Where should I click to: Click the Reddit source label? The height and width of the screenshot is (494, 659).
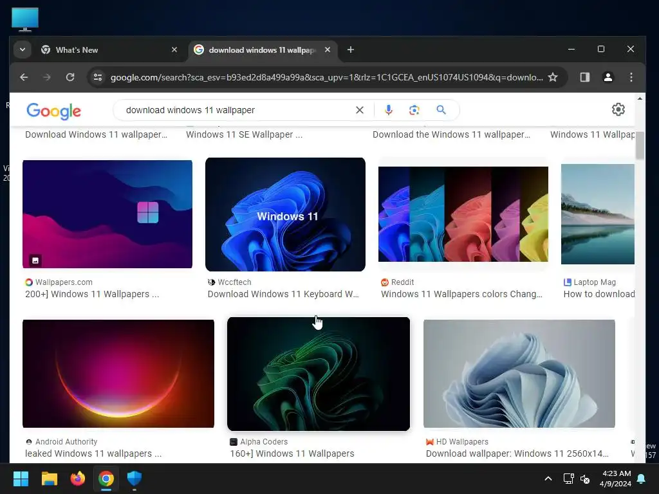(x=398, y=282)
